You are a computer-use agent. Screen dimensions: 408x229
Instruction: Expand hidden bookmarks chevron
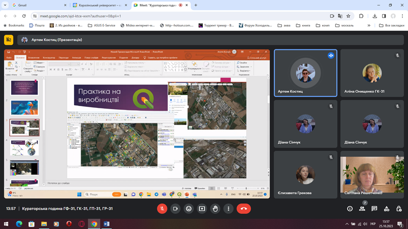[x=369, y=26]
